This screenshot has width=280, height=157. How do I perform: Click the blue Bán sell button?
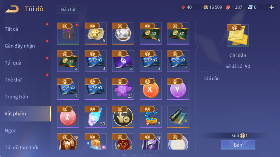(238, 145)
